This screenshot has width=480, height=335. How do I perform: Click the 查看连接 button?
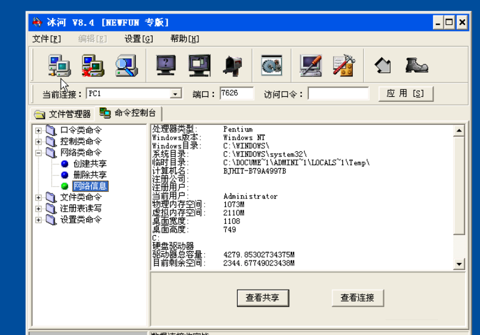[358, 298]
